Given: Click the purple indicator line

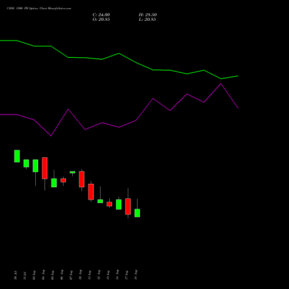Looking at the screenshot, I should click(x=119, y=127).
